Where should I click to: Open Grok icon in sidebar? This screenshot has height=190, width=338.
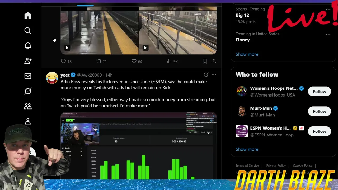point(28,91)
